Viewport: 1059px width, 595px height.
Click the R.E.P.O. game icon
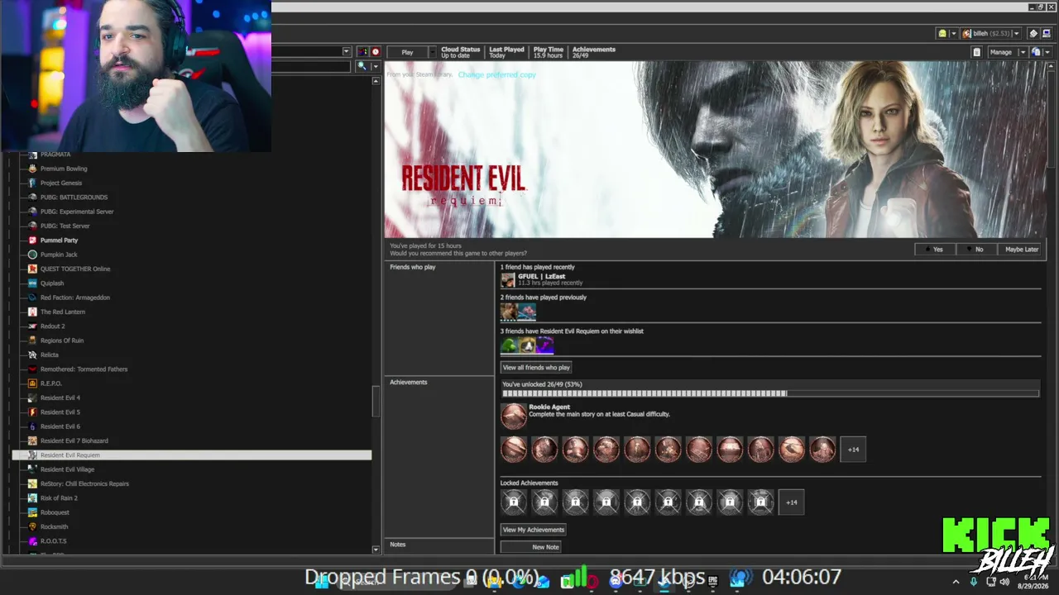click(x=32, y=383)
